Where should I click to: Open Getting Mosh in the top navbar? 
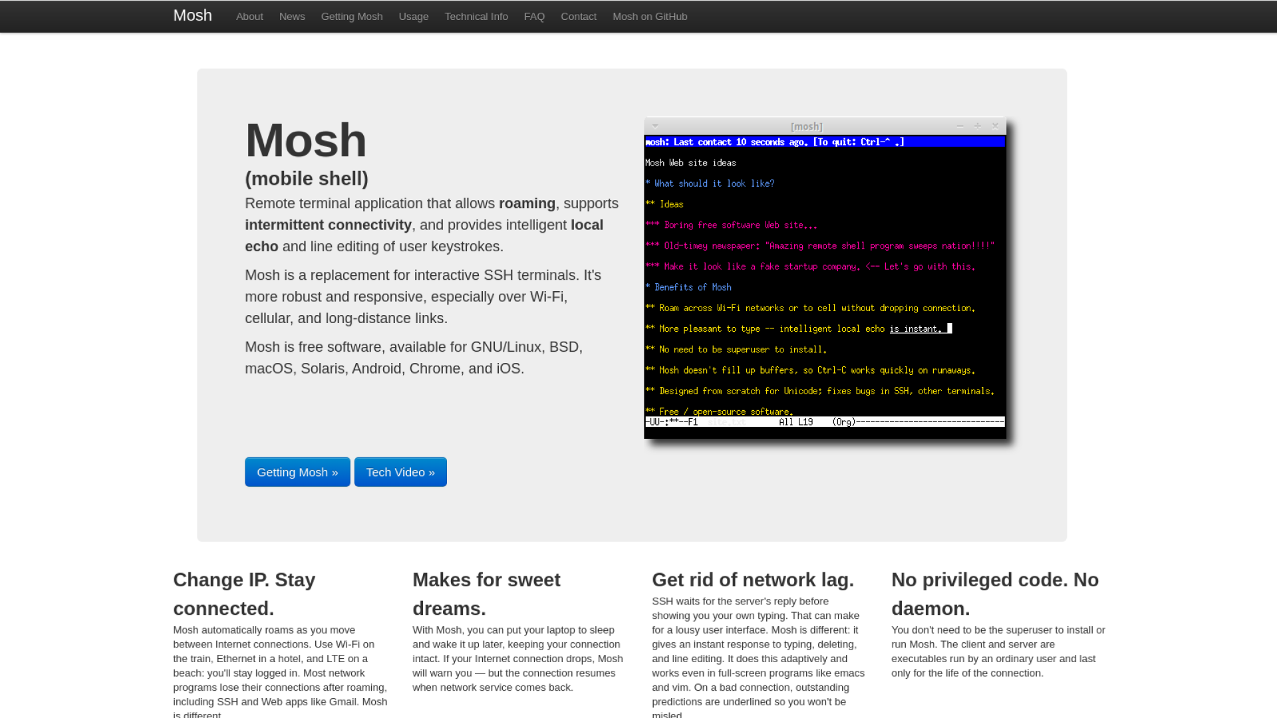tap(352, 17)
